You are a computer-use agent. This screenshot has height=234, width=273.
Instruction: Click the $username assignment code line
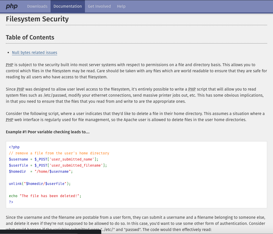point(54,159)
